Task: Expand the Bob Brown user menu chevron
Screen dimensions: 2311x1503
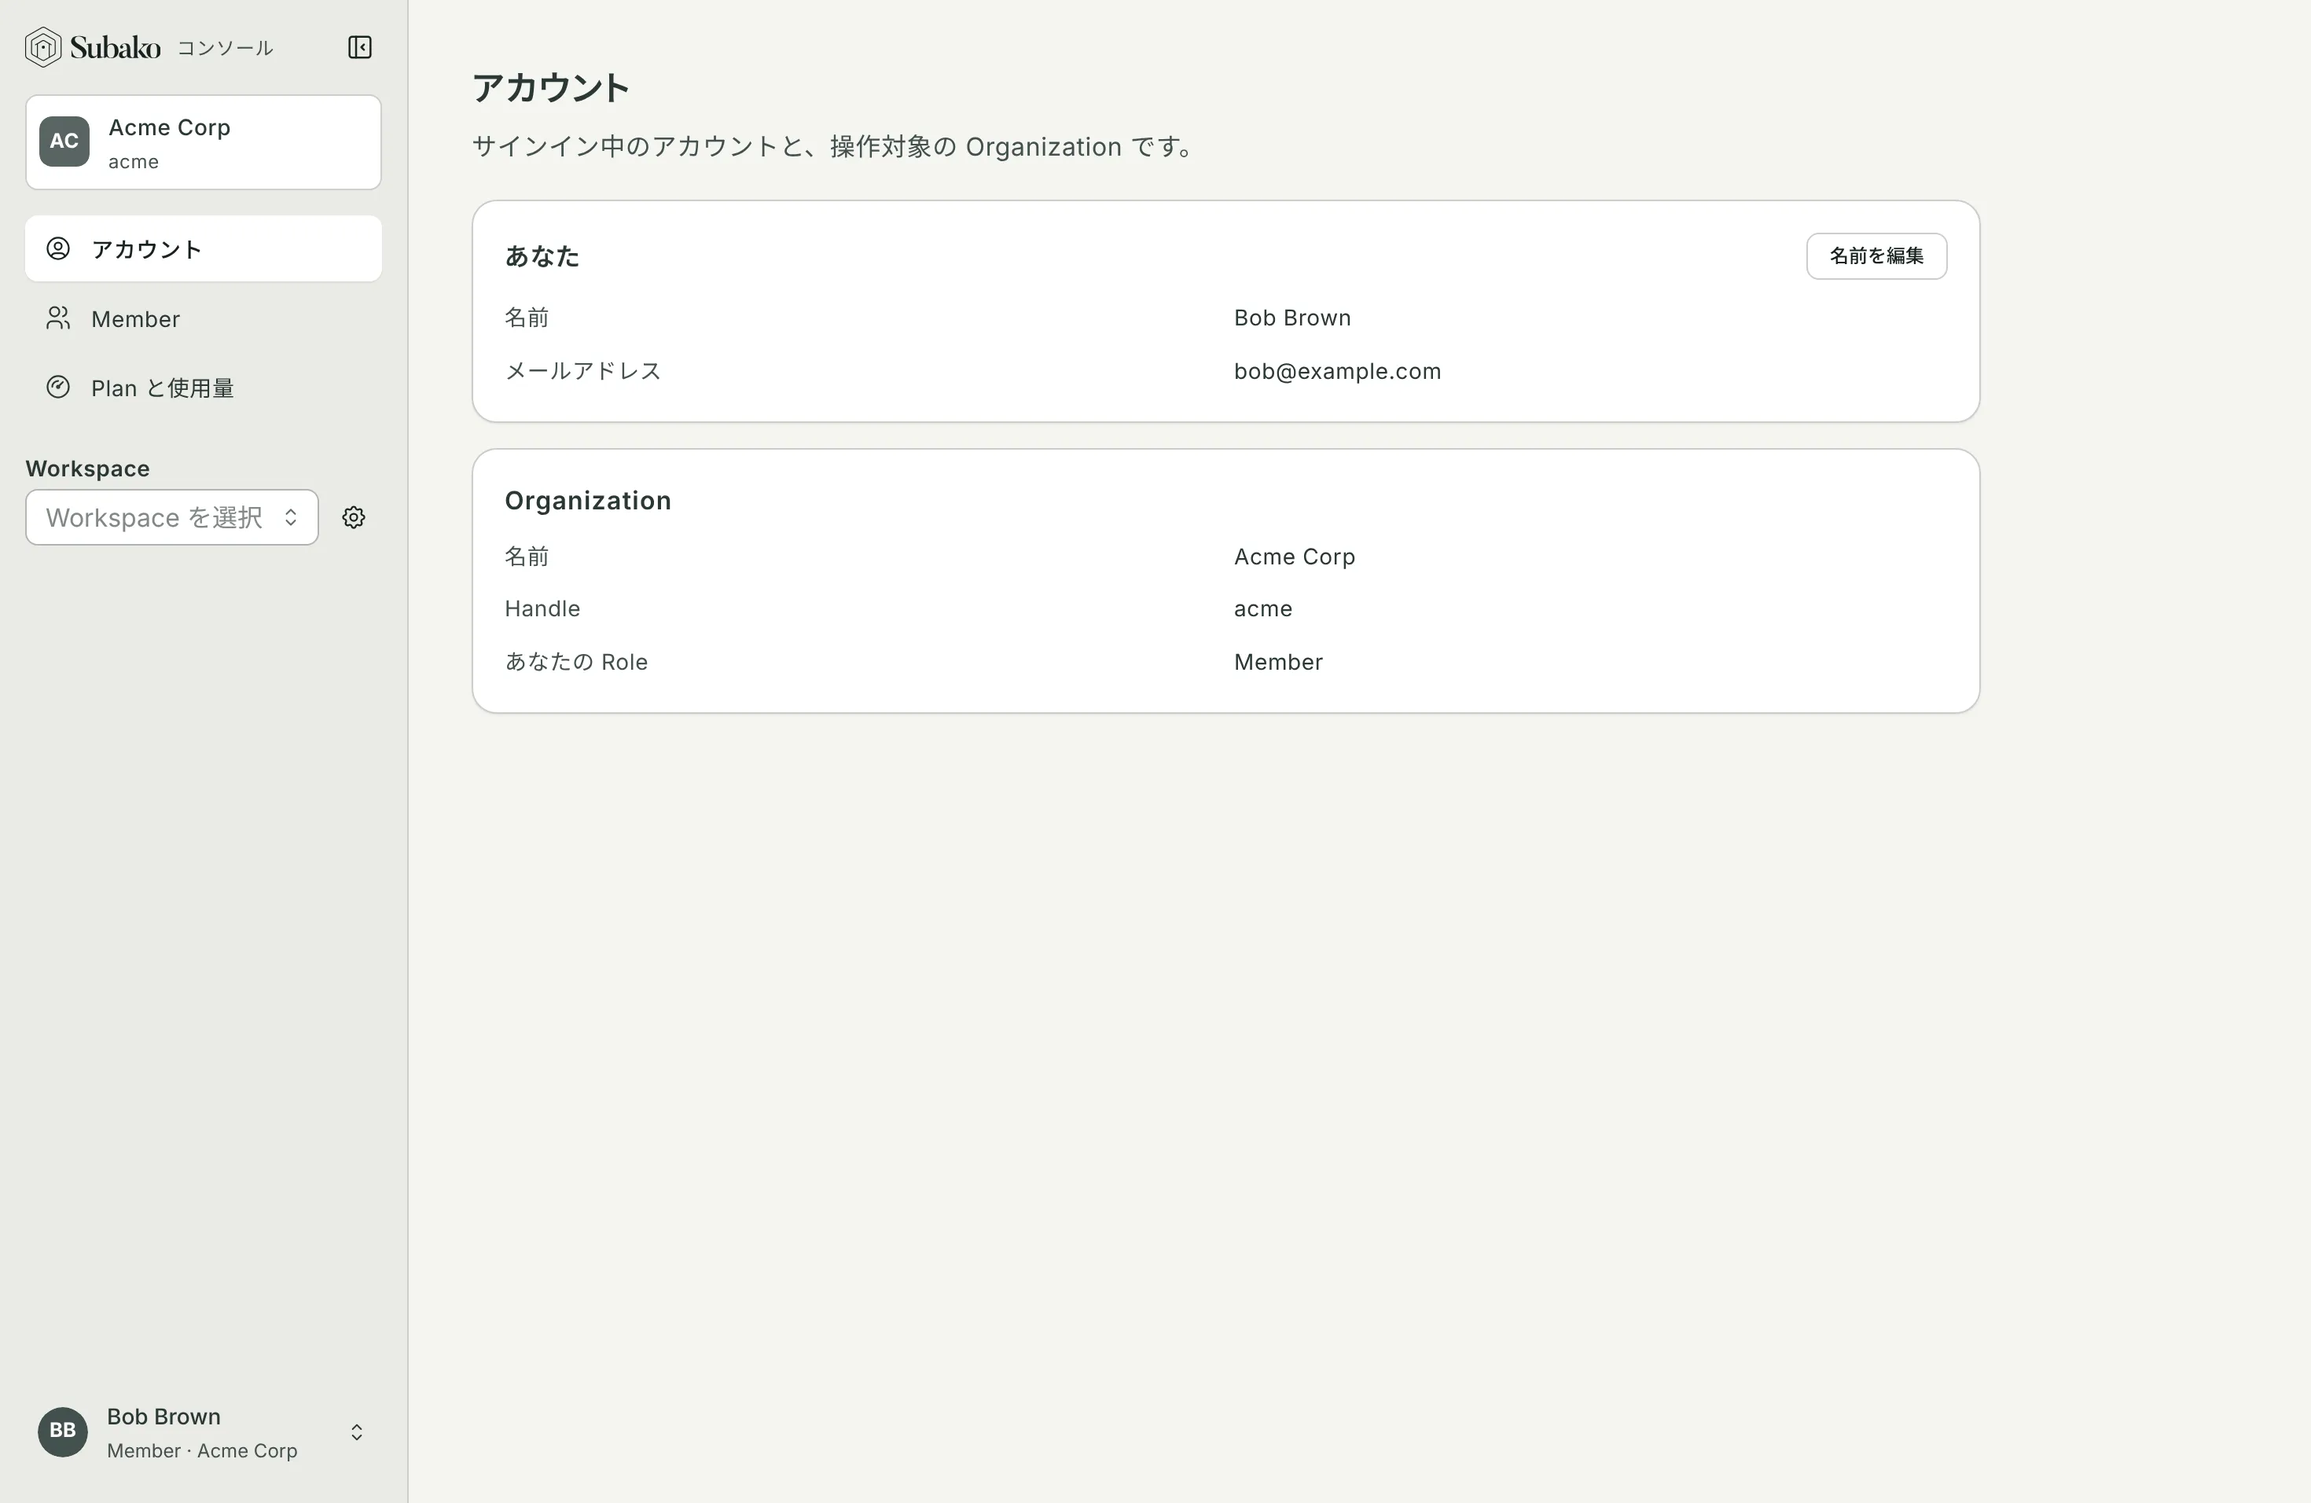Action: click(356, 1432)
